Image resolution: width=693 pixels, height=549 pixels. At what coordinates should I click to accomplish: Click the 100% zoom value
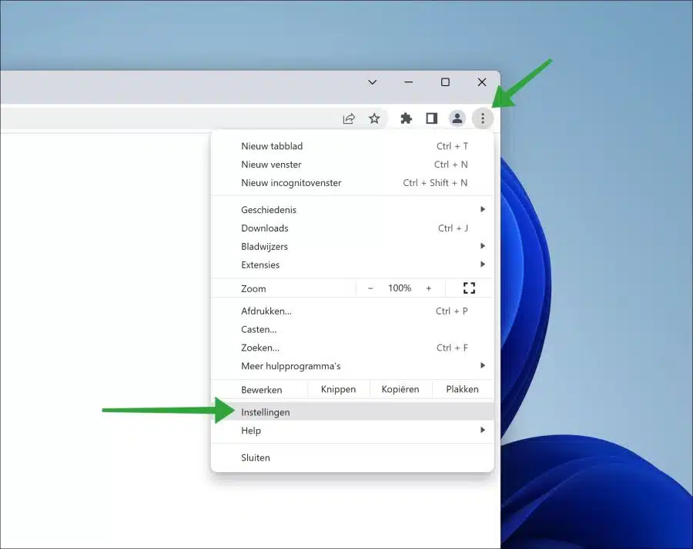tap(400, 288)
